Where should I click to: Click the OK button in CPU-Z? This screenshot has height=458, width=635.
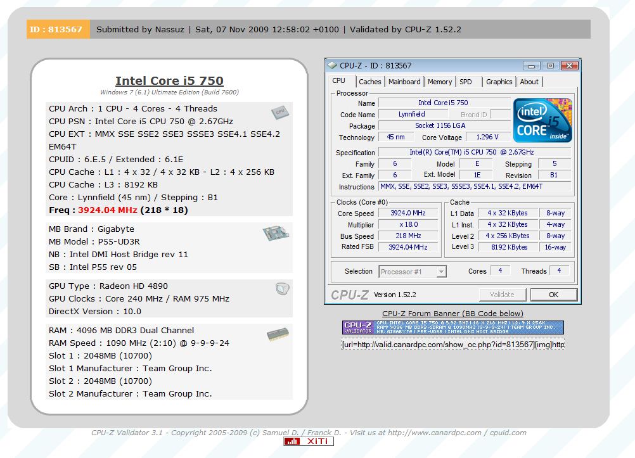pyautogui.click(x=554, y=295)
